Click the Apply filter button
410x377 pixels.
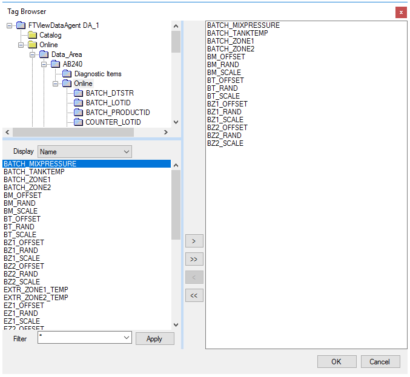155,339
